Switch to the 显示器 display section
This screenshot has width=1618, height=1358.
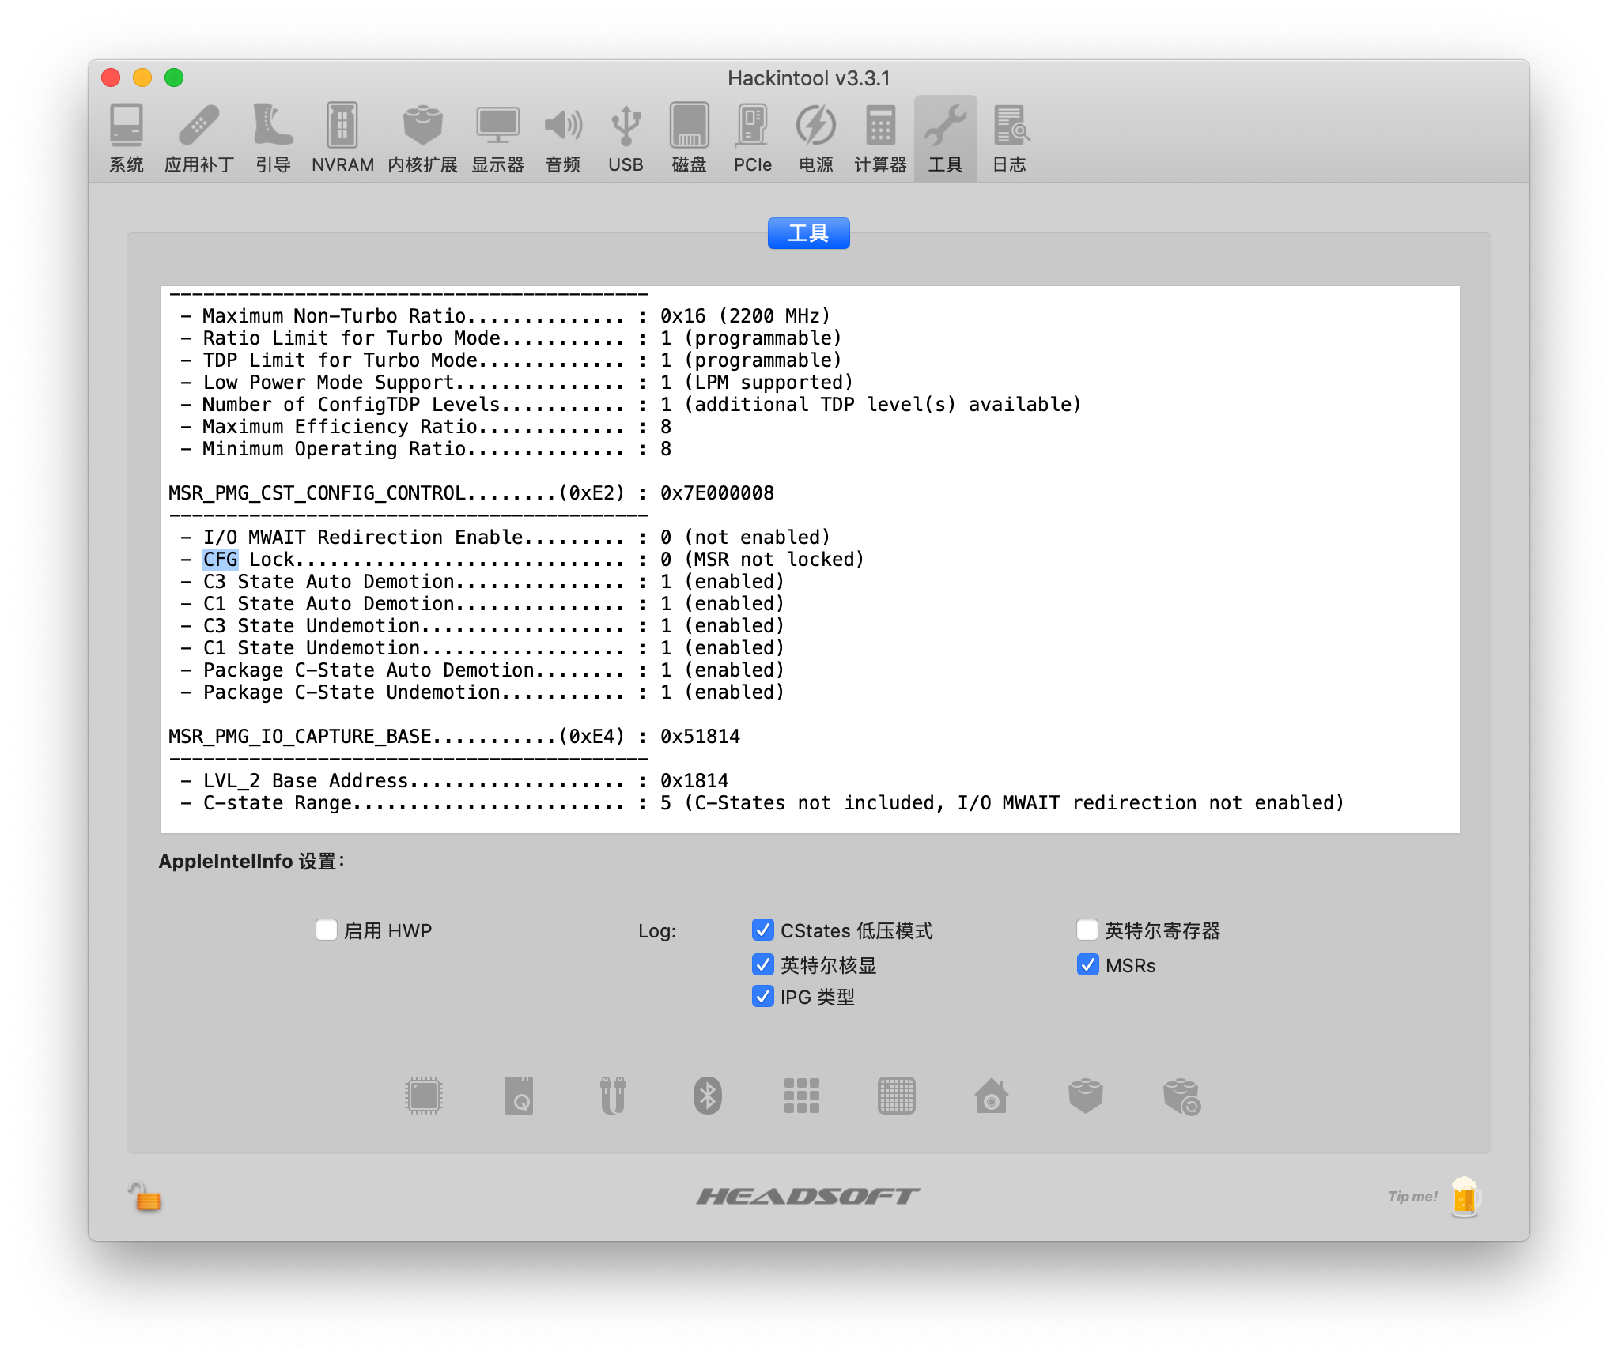(x=497, y=138)
